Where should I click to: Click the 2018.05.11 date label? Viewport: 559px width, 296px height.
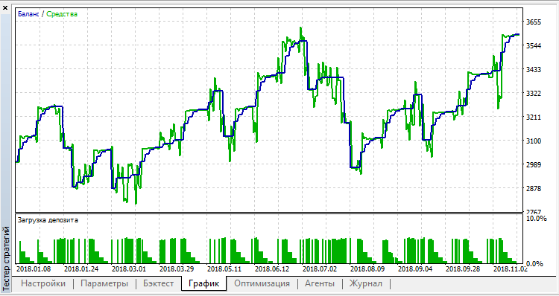224,269
